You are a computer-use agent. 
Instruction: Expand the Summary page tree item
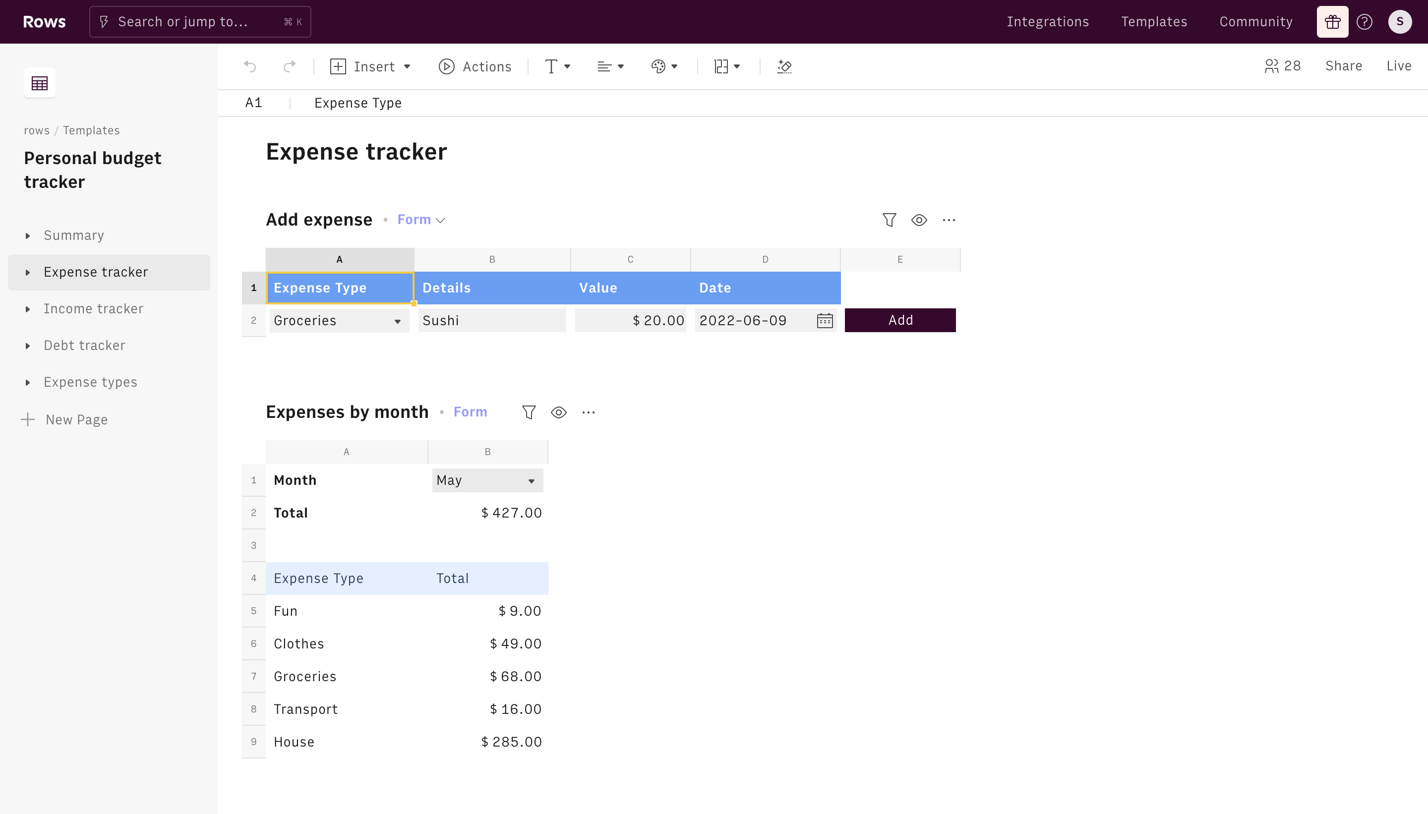pyautogui.click(x=27, y=236)
